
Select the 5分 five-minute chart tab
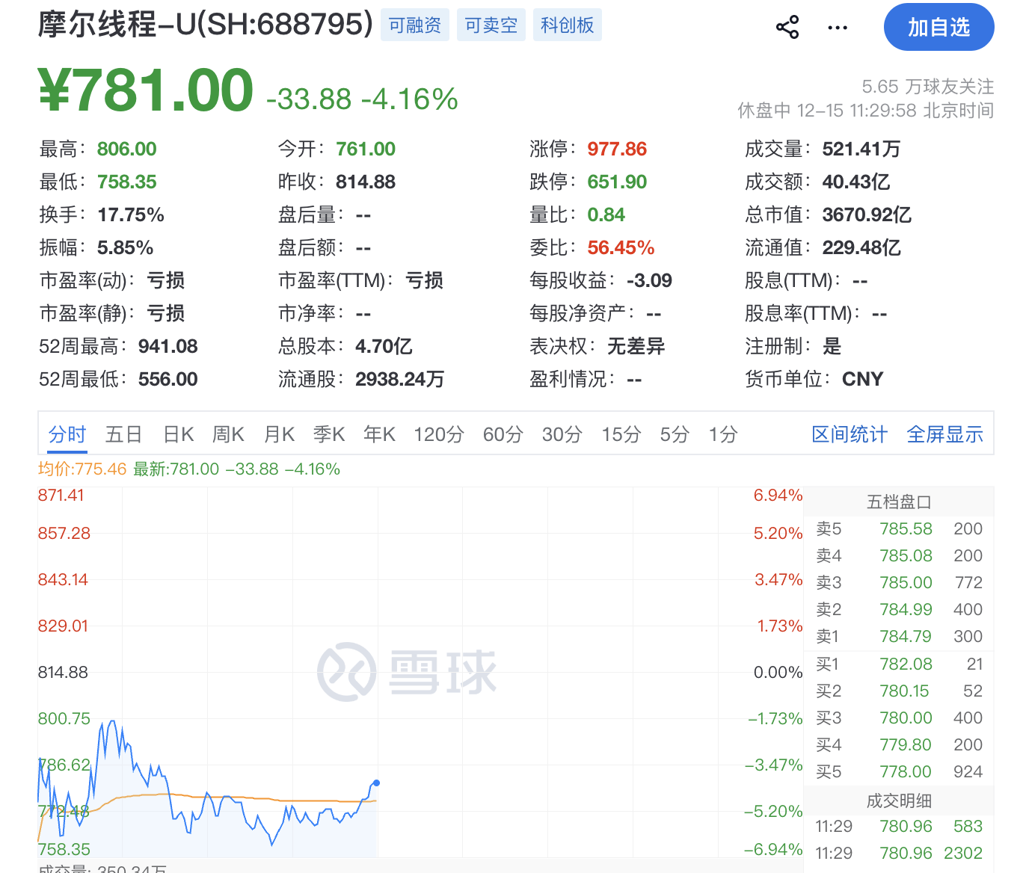(674, 434)
